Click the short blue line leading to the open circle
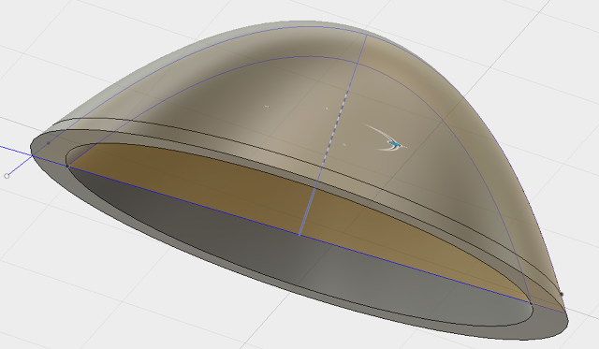Screen dimensions: 599x349 point(20,165)
